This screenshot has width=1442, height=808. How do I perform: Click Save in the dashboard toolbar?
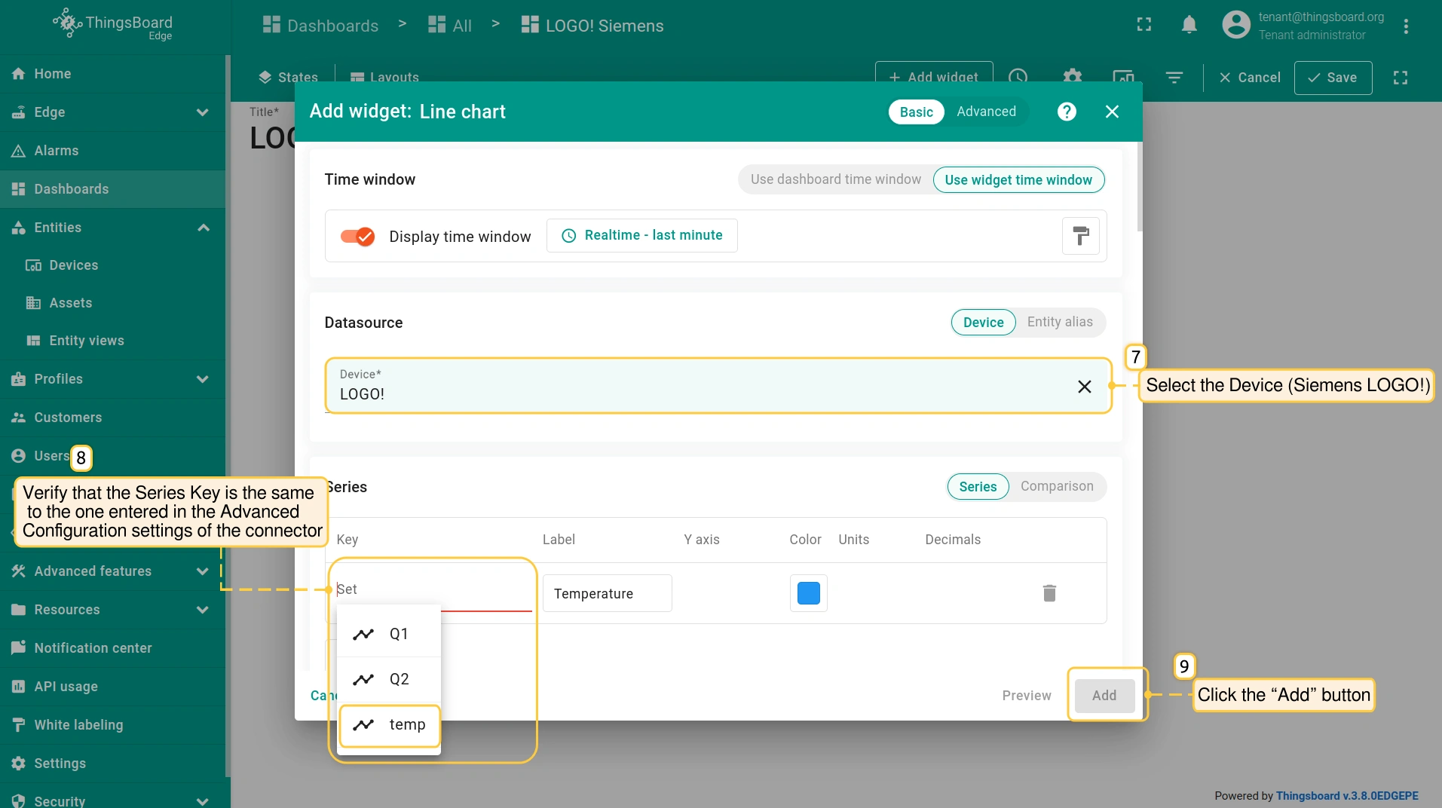(1332, 78)
